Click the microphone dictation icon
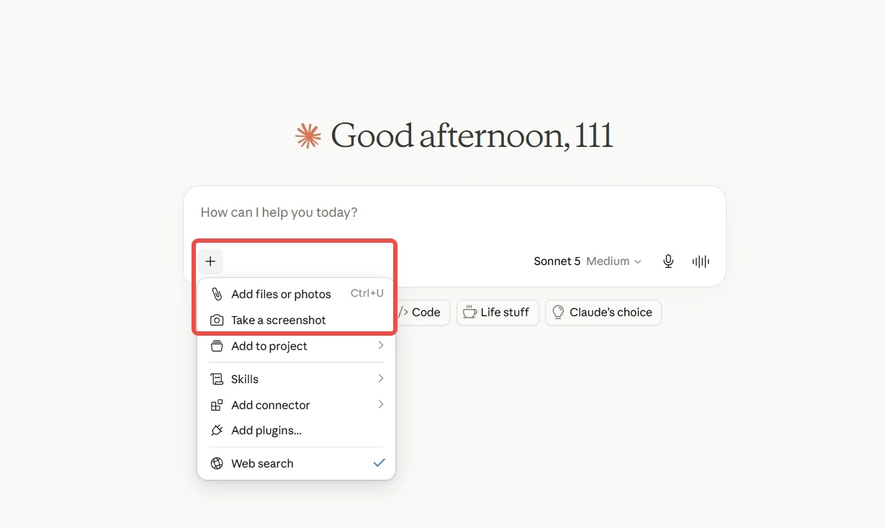Screen dimensions: 885x528 668,261
